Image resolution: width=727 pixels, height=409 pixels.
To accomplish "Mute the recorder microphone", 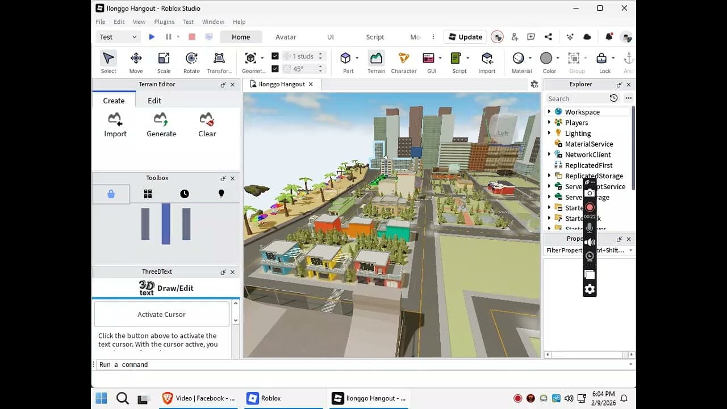I will click(x=590, y=228).
